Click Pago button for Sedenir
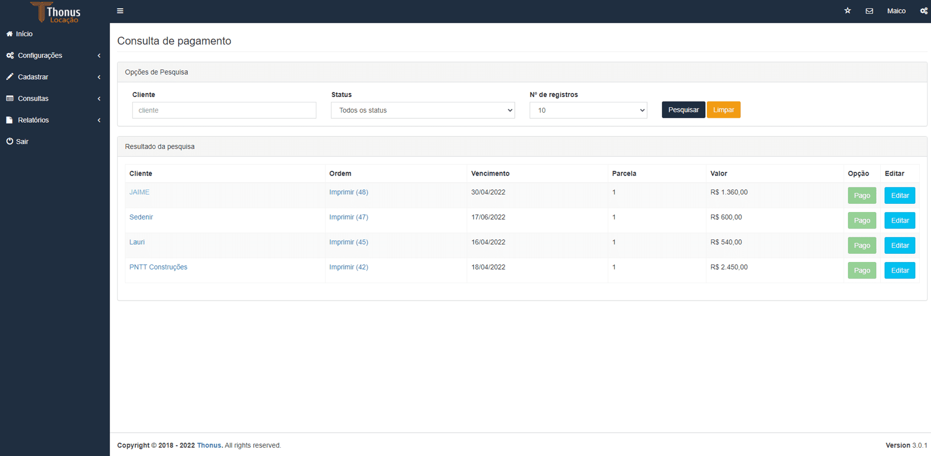This screenshot has height=456, width=931. 862,220
